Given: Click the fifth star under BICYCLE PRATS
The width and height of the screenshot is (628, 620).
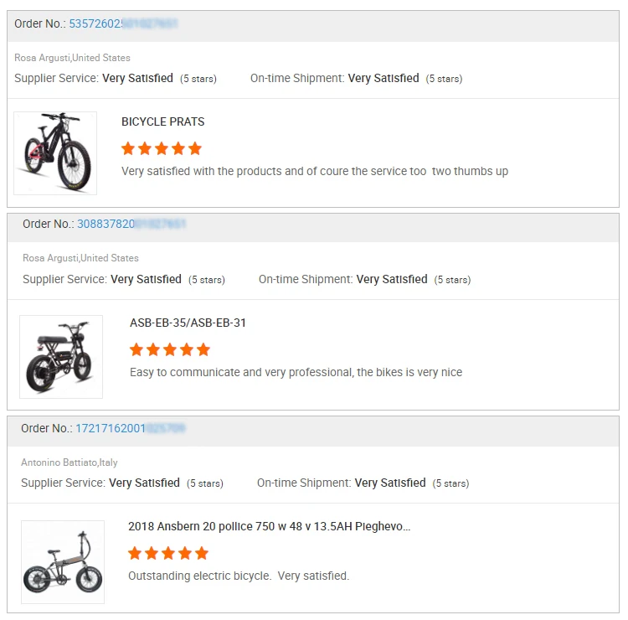Looking at the screenshot, I should 195,148.
